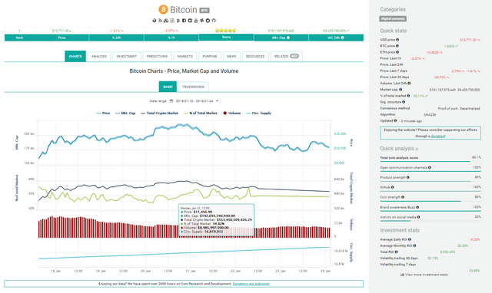Screen dimensions: 492x293
Task: Click the calendar icon next to date range
Action: tap(171, 101)
